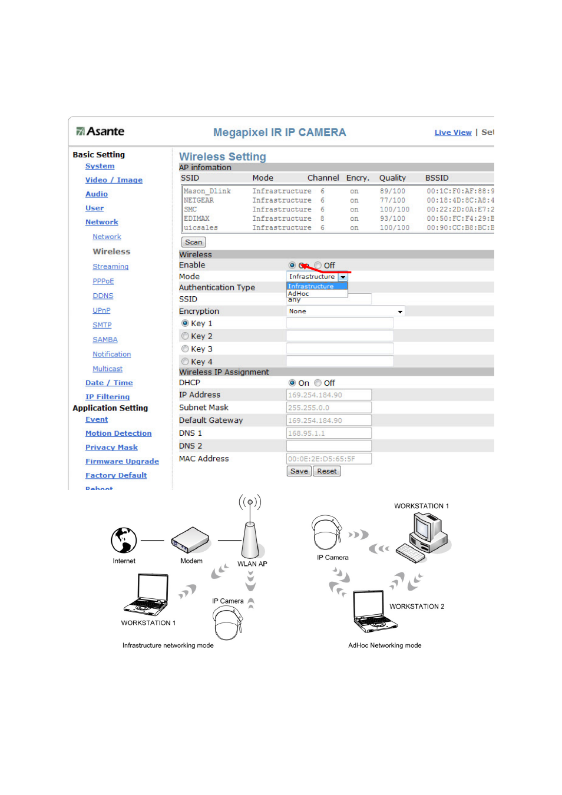
Task: Click the Key 1 text field
Action: click(340, 323)
